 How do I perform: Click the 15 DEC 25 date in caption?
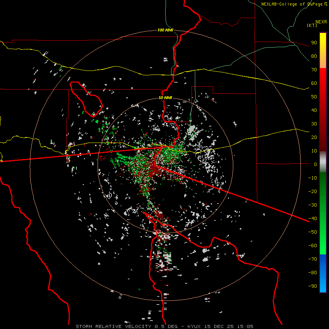[219, 326]
